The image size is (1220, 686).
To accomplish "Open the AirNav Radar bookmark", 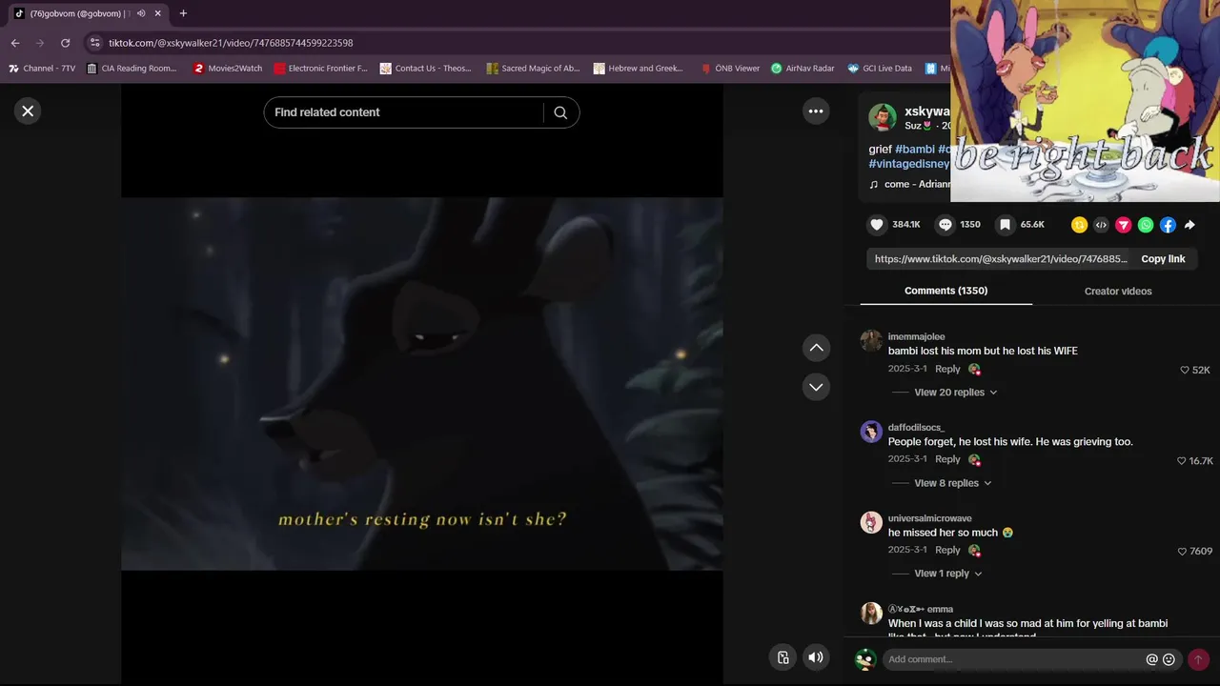I will tap(803, 69).
